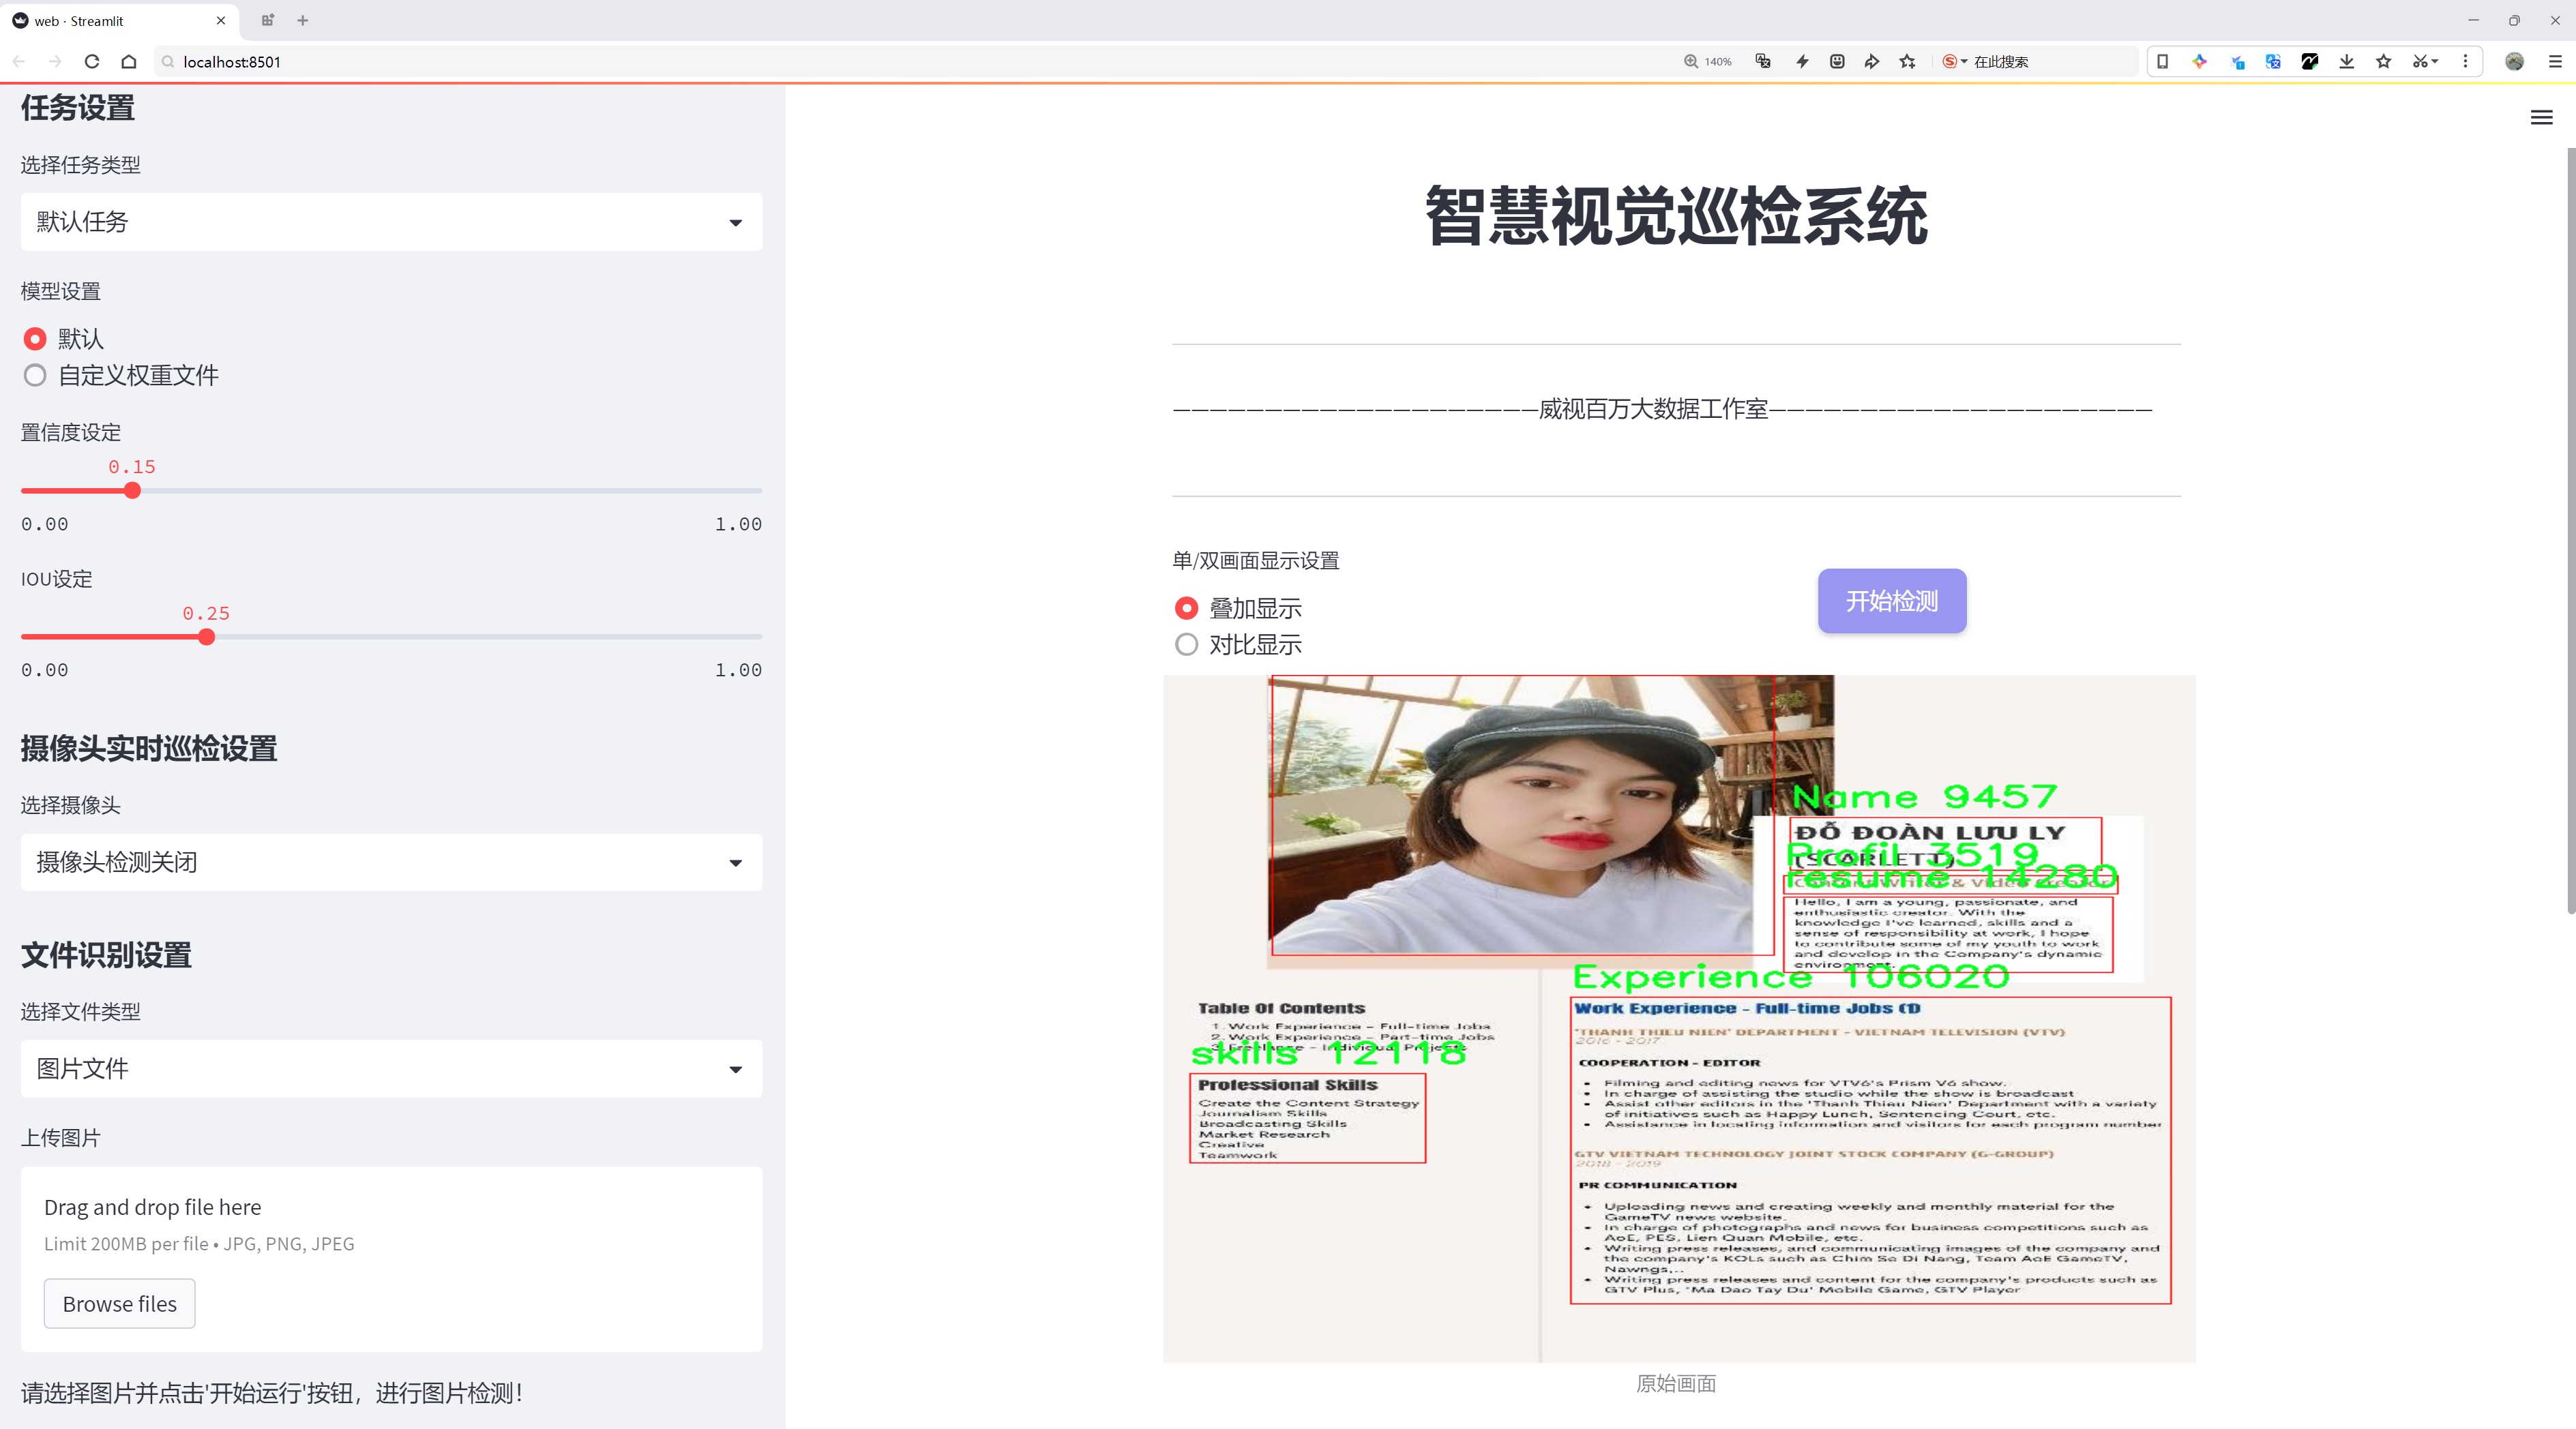The height and width of the screenshot is (1429, 2576).
Task: Click the share arrow icon
Action: pos(1872,62)
